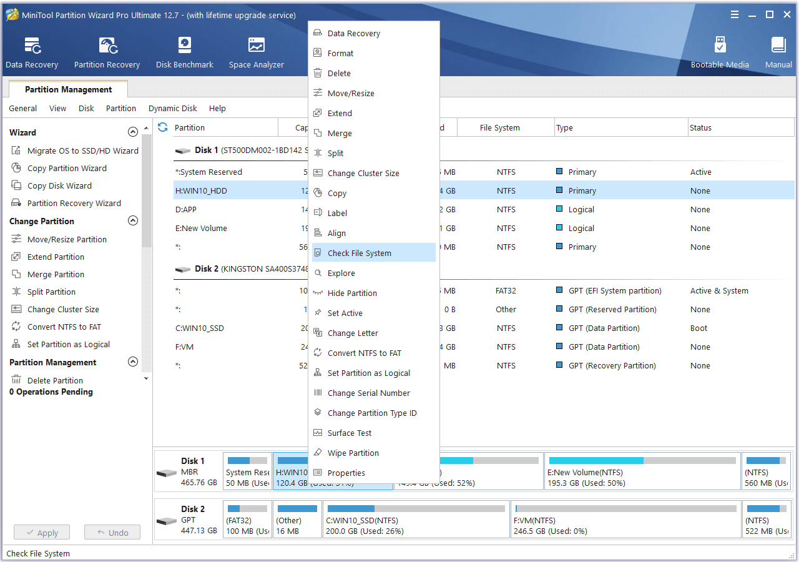Screen dimensions: 799x562
Task: Open the Data Recovery toolbar tool
Action: click(x=32, y=52)
